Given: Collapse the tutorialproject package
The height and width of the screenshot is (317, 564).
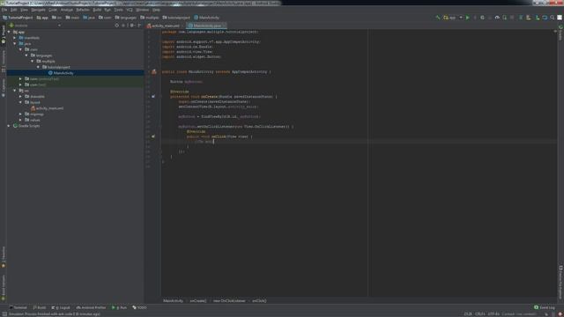Looking at the screenshot, I should coord(38,67).
